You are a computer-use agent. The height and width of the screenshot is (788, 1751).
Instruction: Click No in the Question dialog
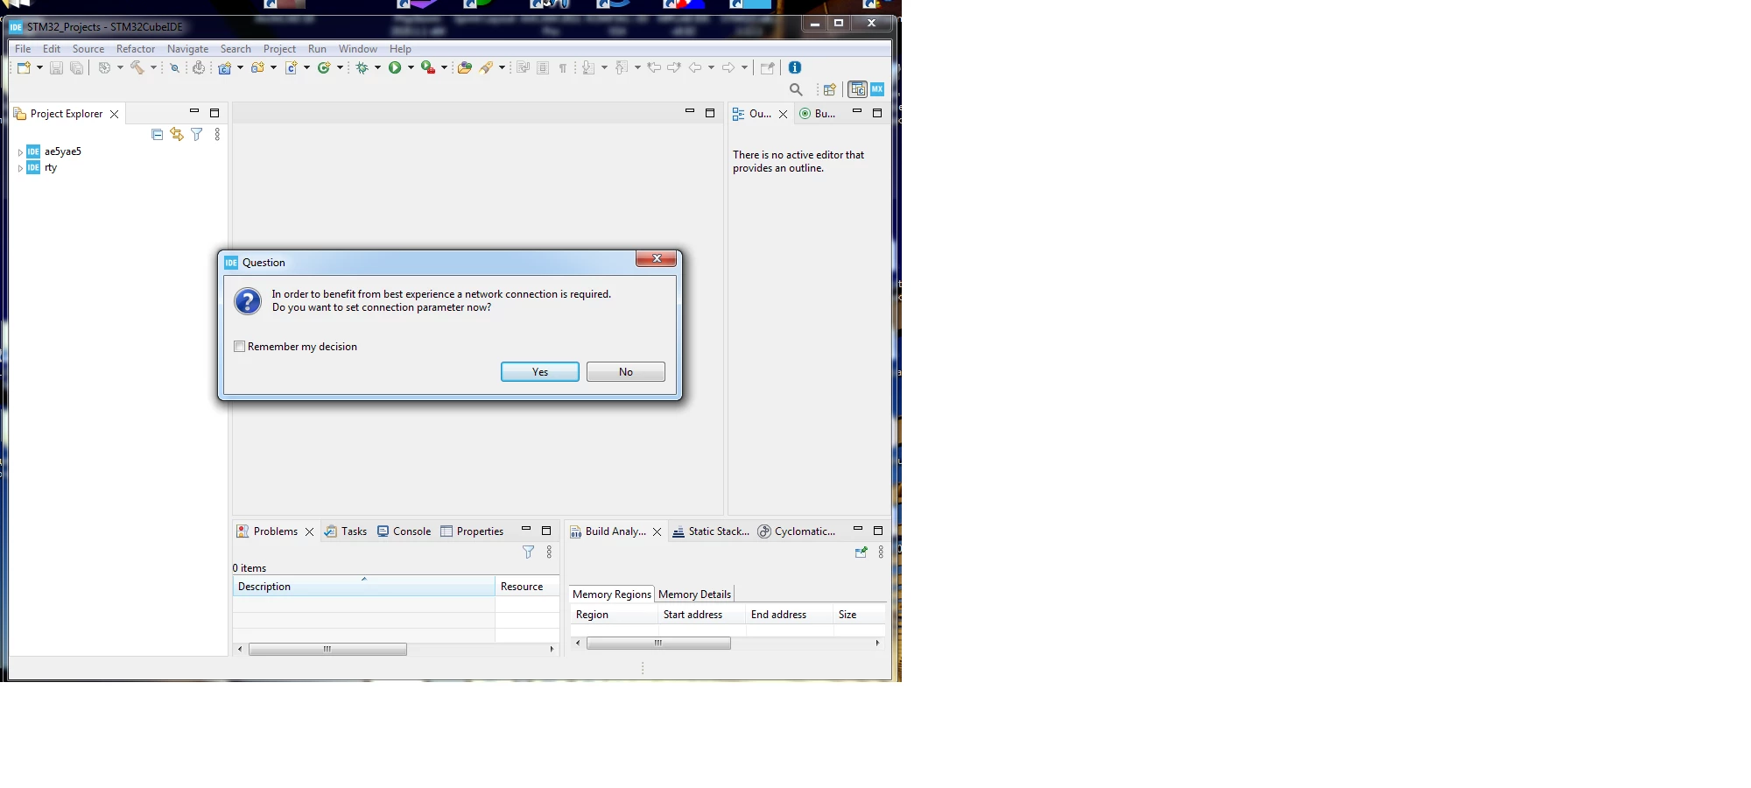[626, 372]
